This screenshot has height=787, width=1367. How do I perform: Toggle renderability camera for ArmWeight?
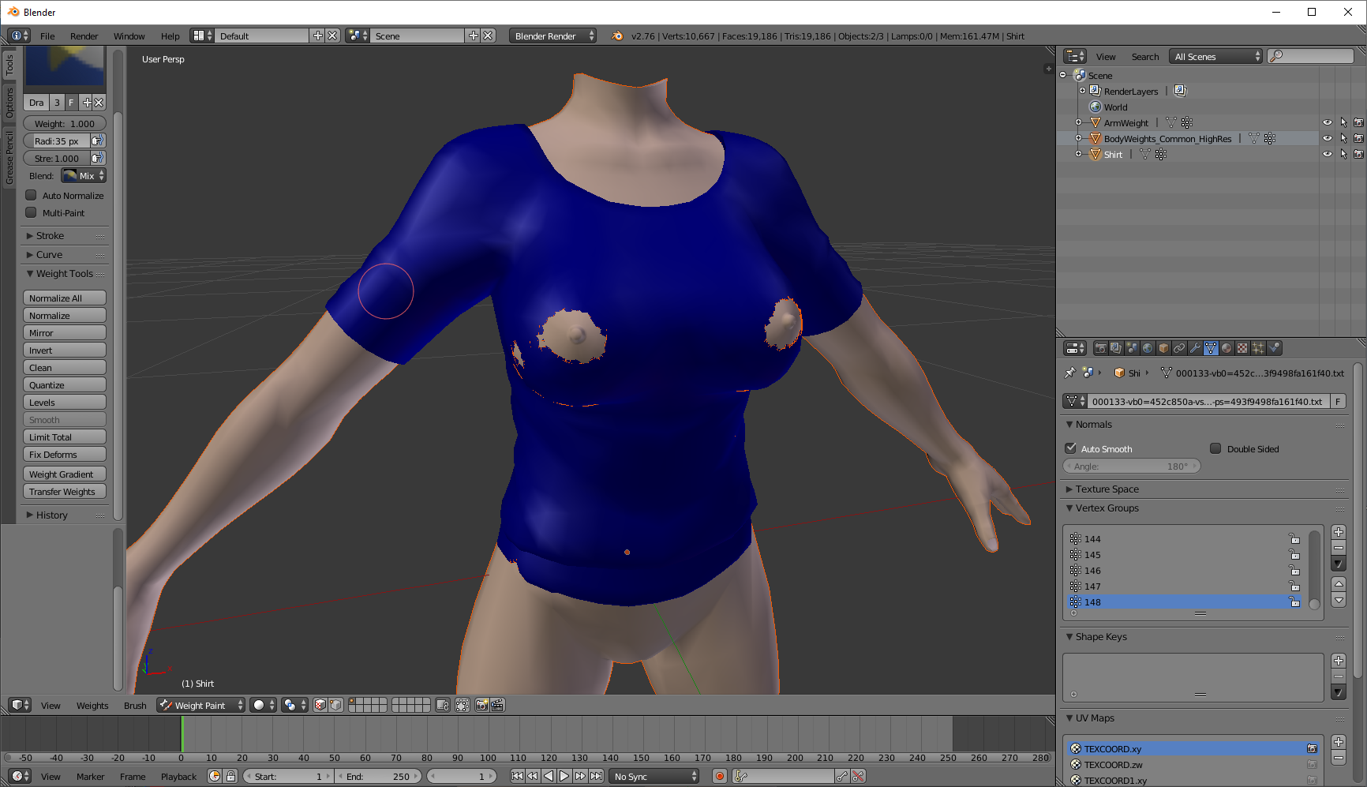click(1358, 122)
